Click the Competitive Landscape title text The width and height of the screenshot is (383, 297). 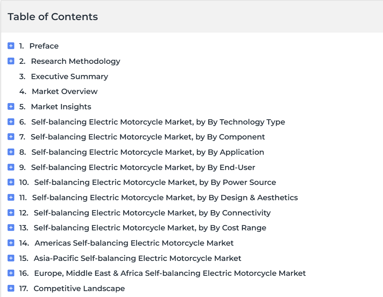(79, 288)
